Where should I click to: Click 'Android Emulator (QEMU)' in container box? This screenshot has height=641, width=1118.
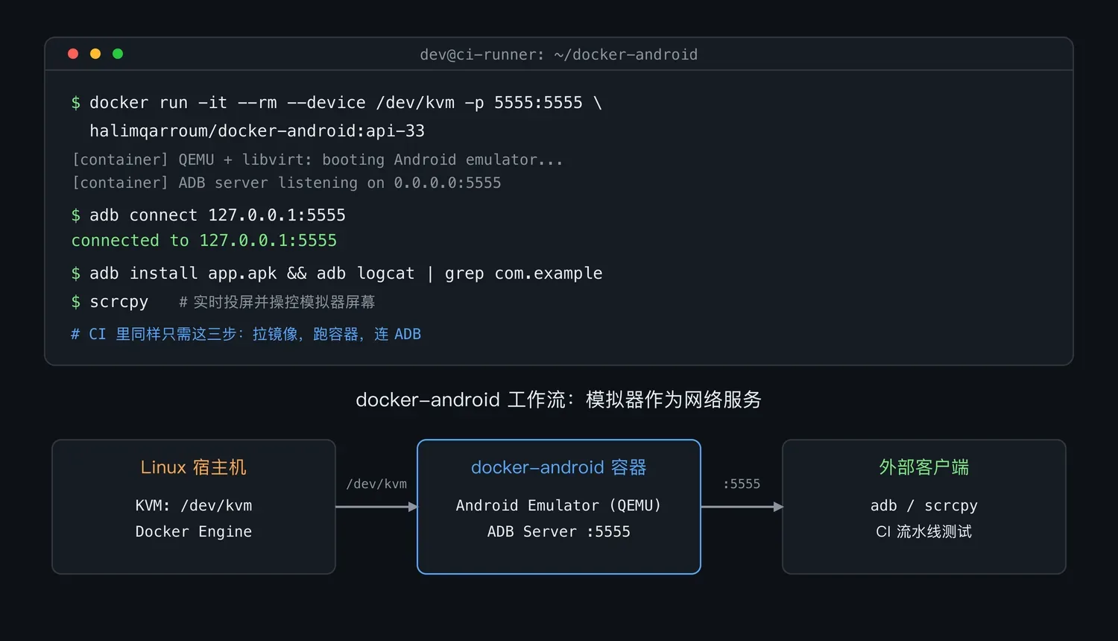pyautogui.click(x=559, y=505)
